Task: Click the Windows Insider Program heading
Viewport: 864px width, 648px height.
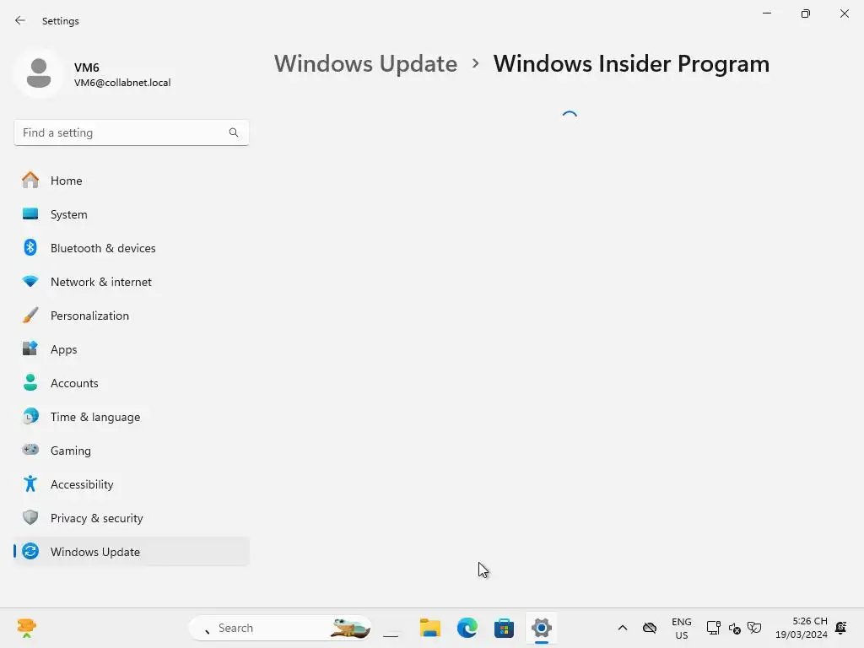Action: click(631, 64)
